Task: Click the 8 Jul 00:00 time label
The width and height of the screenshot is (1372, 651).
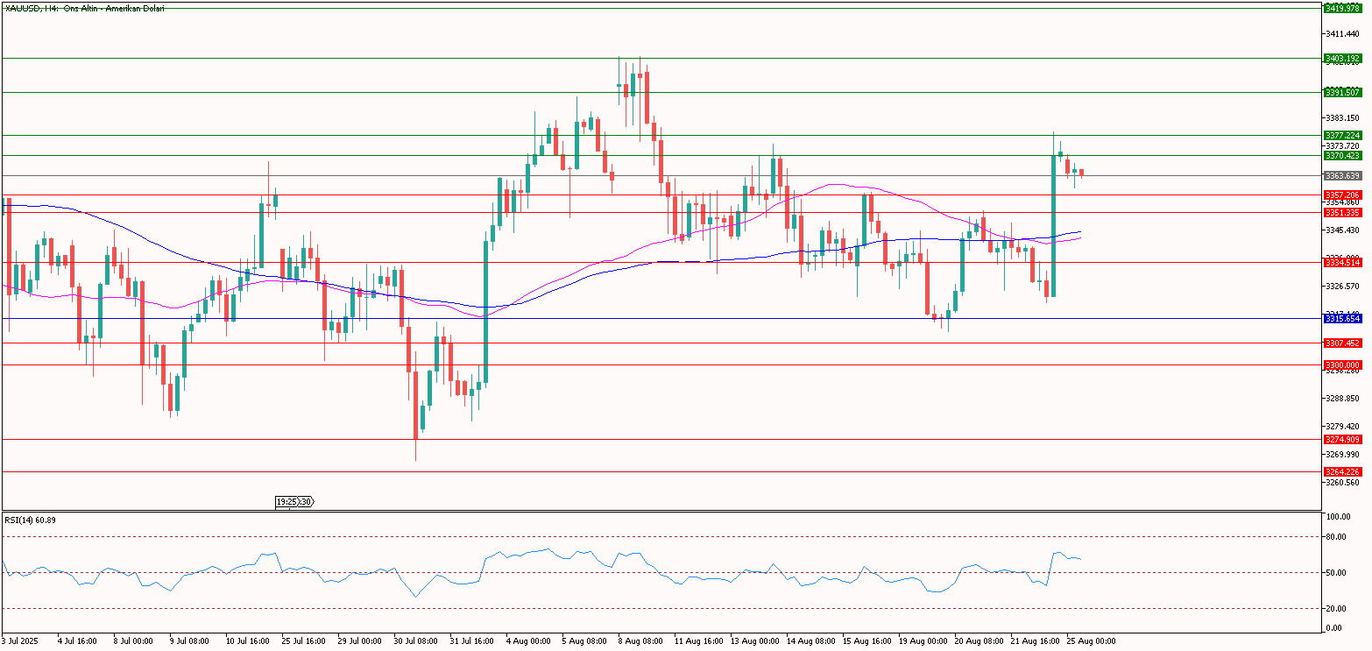Action: tap(133, 641)
